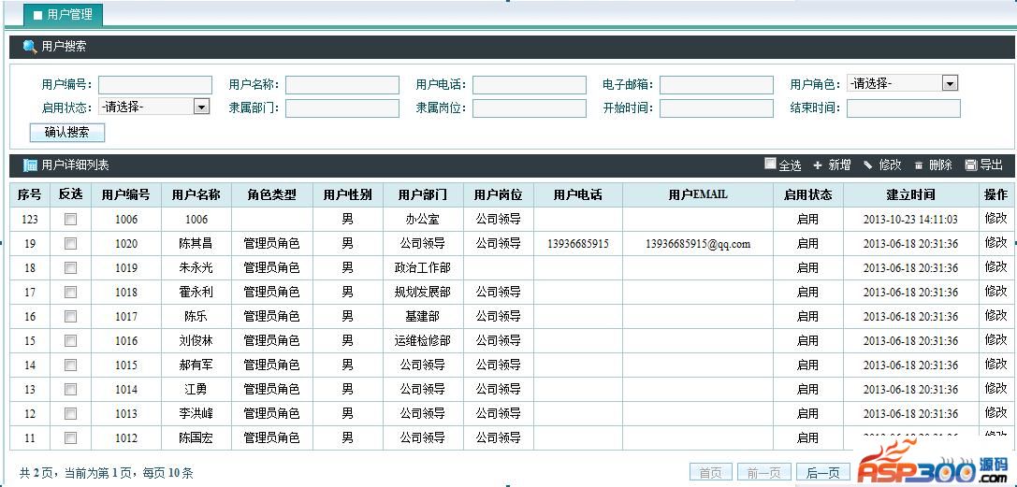
Task: Go to next page with 后一页
Action: tap(823, 473)
